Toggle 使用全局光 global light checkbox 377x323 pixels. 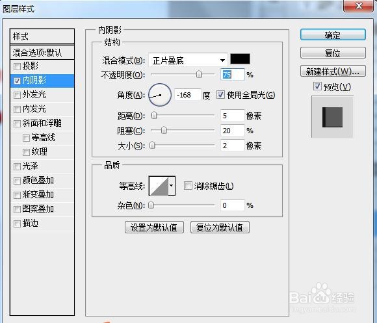220,94
